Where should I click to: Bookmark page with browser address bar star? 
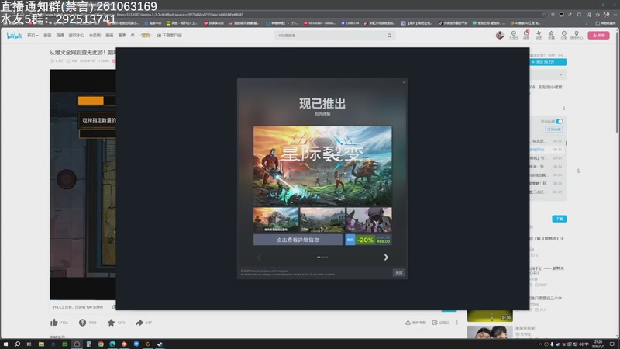(x=544, y=15)
